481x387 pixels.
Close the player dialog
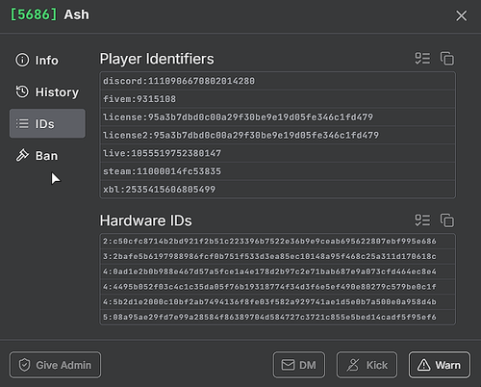click(x=462, y=15)
